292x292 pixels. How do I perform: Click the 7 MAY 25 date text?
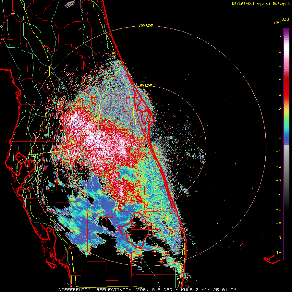tap(208, 290)
